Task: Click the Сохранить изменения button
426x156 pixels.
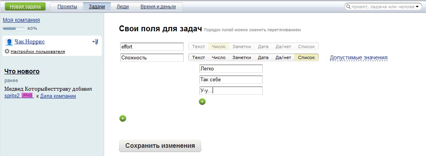Action: pos(160,146)
